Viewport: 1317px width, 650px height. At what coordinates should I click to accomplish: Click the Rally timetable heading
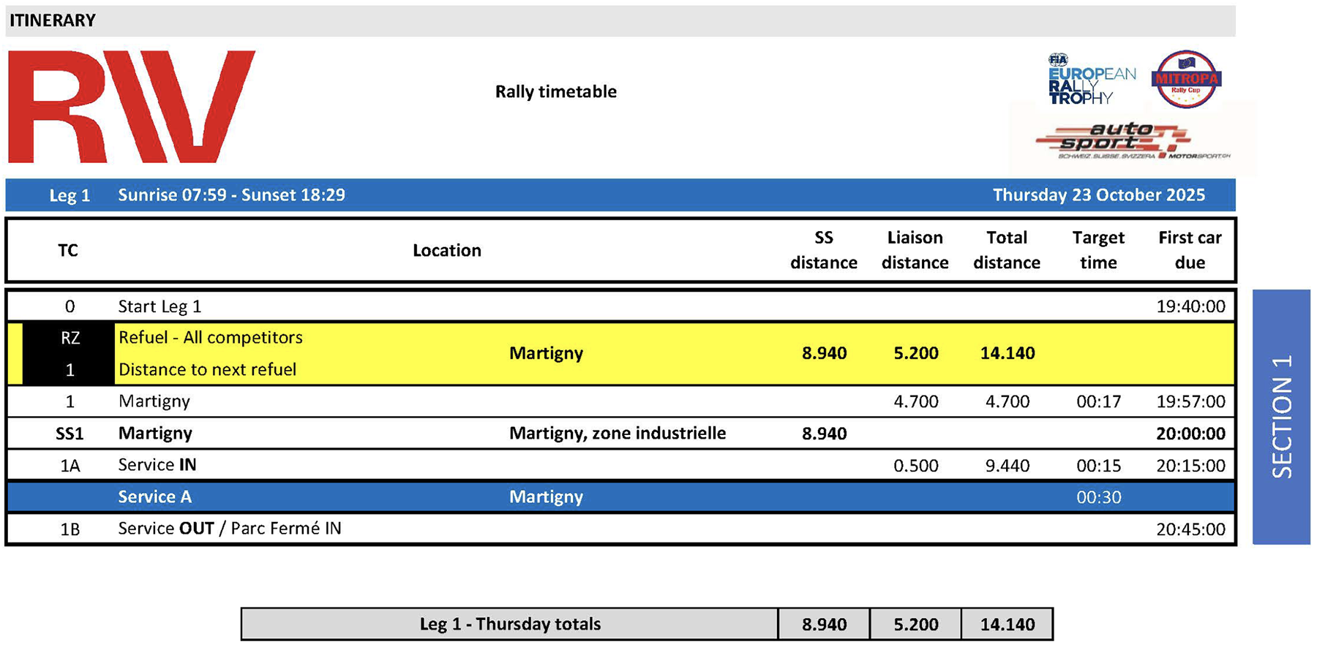[555, 91]
